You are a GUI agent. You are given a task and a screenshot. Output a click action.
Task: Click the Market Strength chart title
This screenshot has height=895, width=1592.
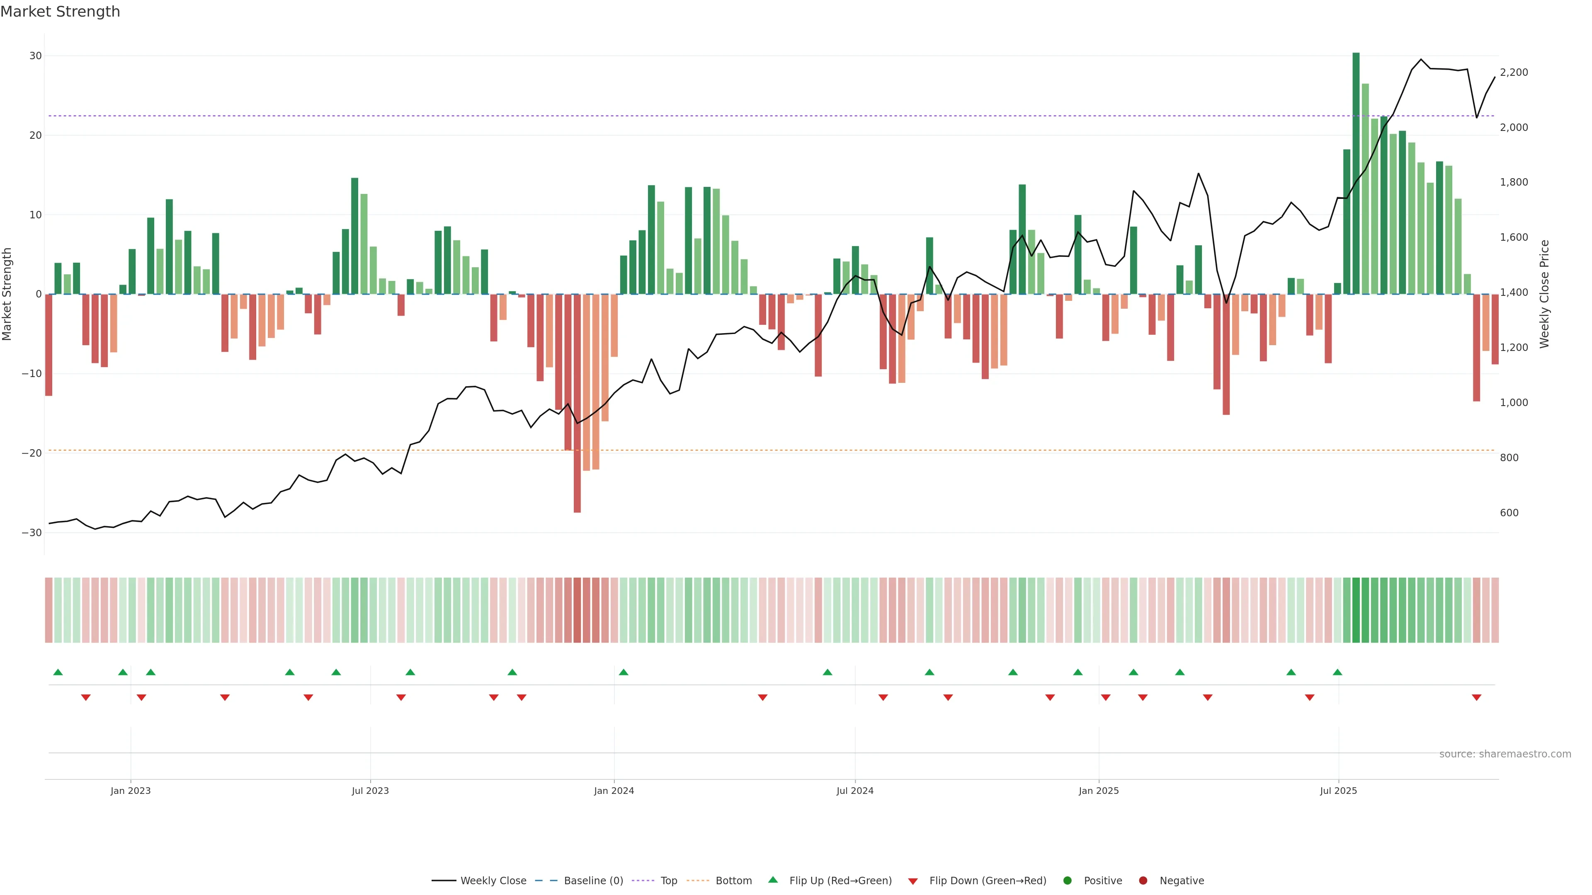[60, 12]
